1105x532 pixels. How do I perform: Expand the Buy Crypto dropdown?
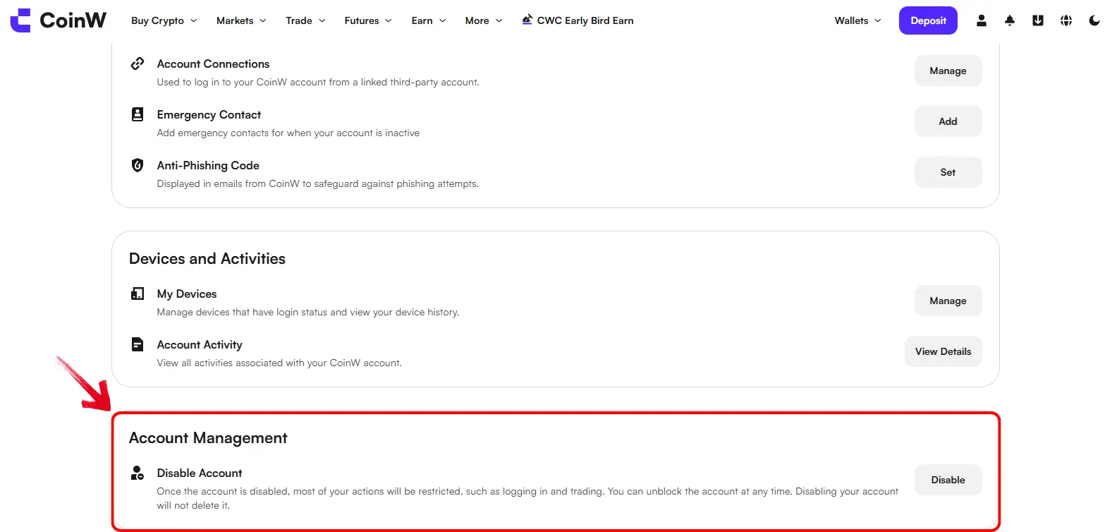[164, 20]
